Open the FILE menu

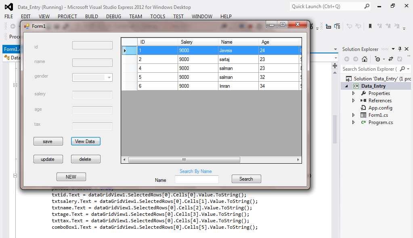(9, 16)
